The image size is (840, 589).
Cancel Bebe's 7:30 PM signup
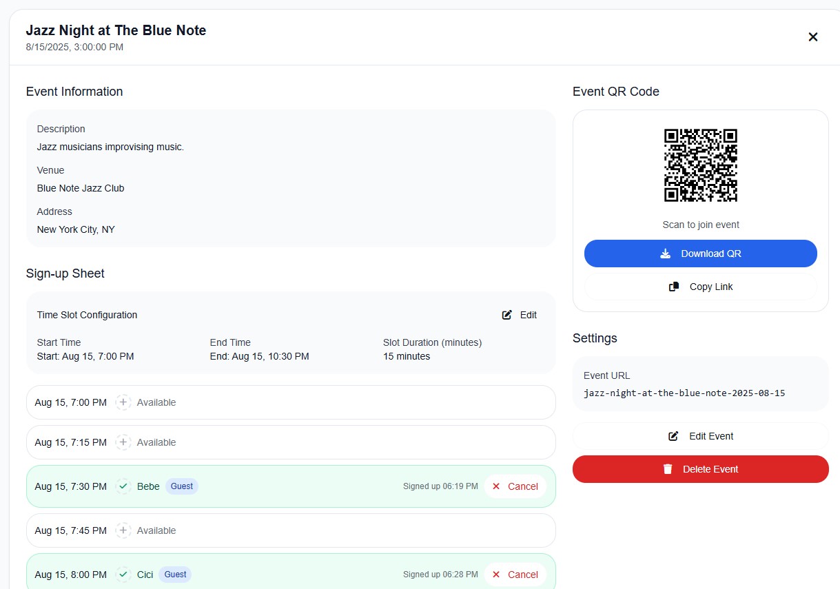(x=515, y=486)
